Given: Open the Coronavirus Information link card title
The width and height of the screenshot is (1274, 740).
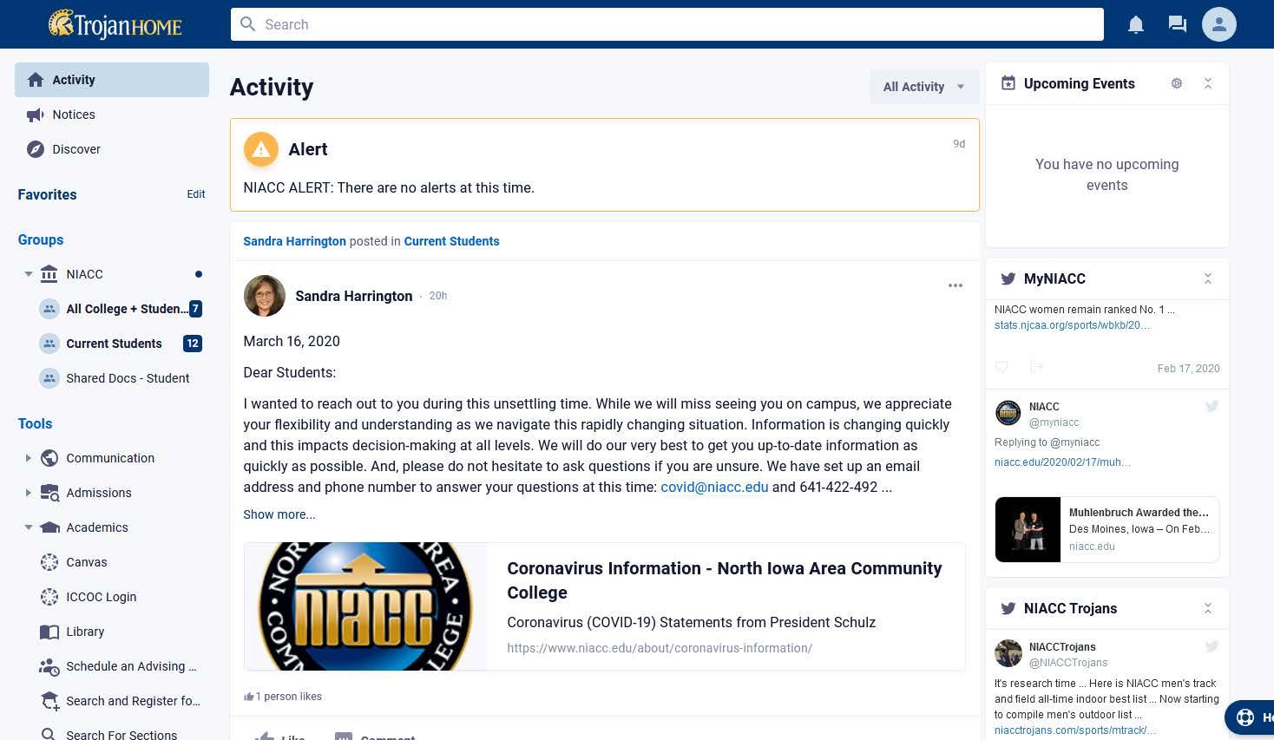Looking at the screenshot, I should [x=724, y=580].
